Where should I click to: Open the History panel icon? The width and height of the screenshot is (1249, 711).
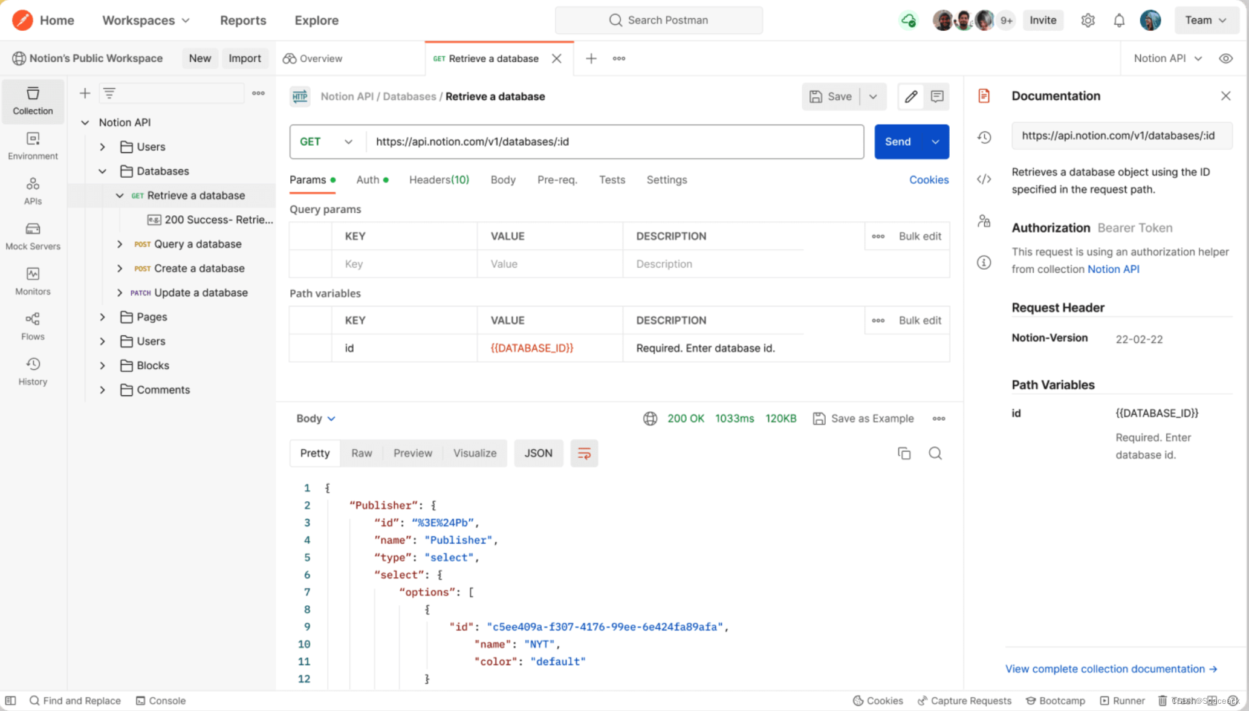point(33,363)
